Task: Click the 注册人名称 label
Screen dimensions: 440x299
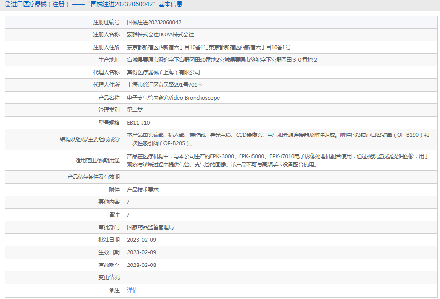Action: pyautogui.click(x=106, y=34)
